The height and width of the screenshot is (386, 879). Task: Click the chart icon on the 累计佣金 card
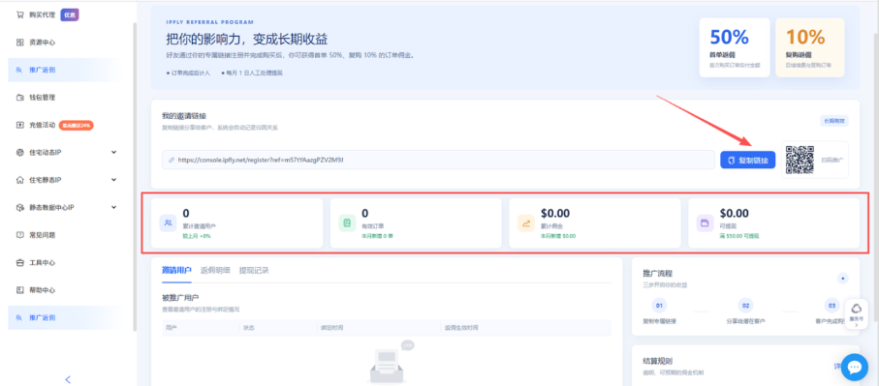point(526,223)
